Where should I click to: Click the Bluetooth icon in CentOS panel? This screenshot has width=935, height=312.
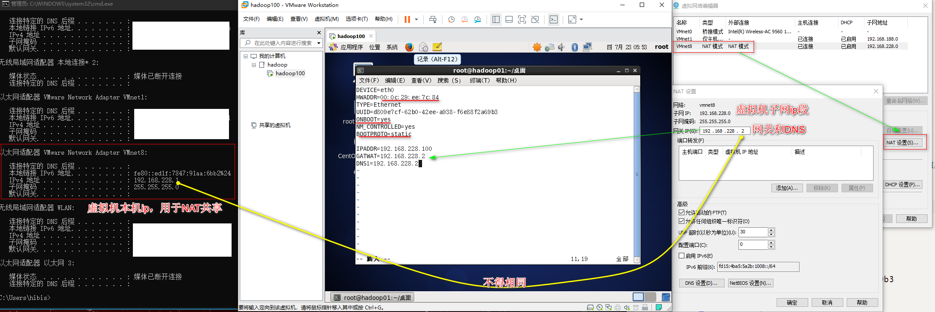tap(575, 47)
